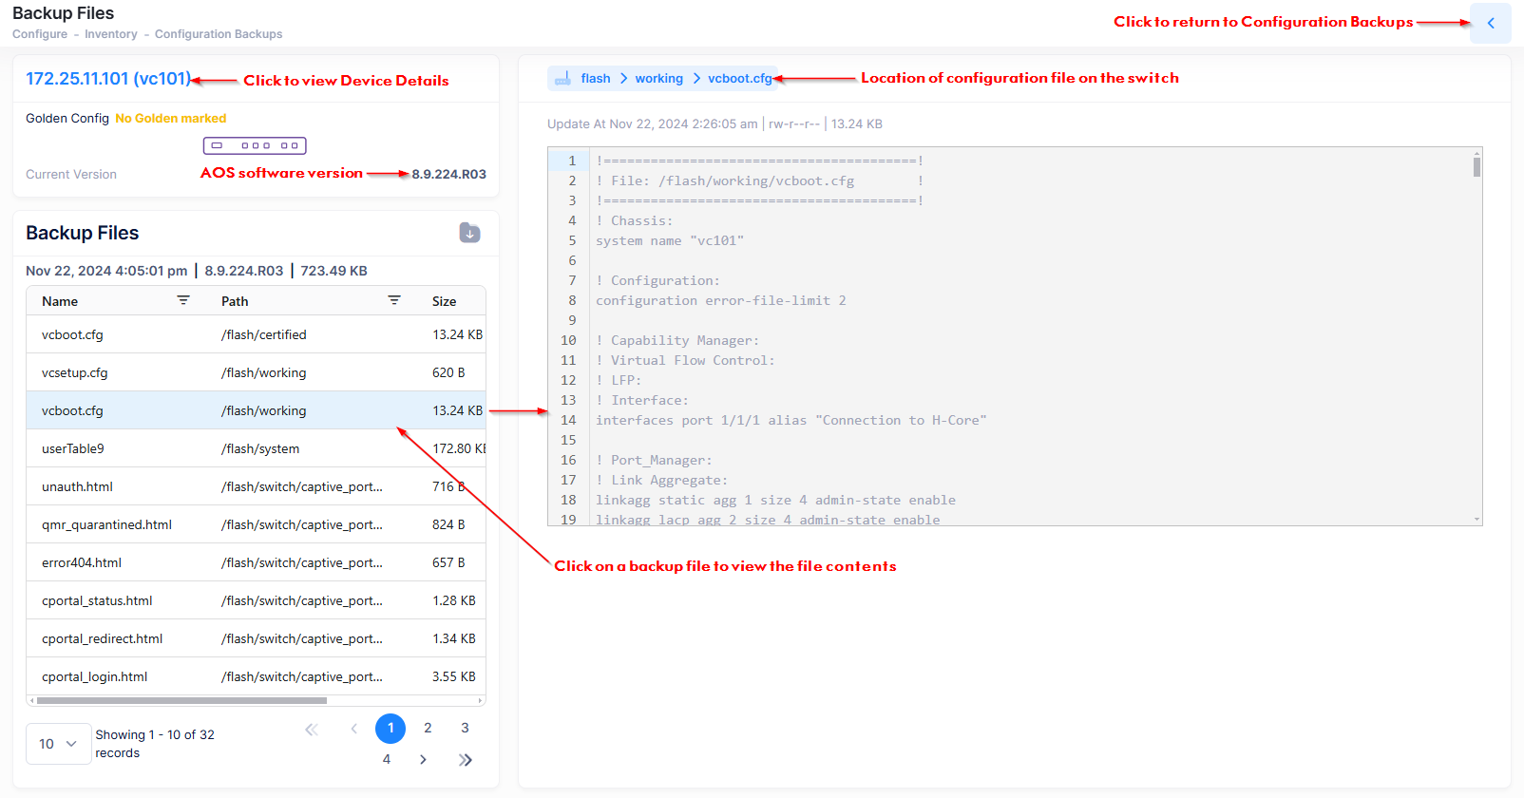Screen dimensions: 1524x798
Task: Open the Path column filter
Action: (394, 300)
